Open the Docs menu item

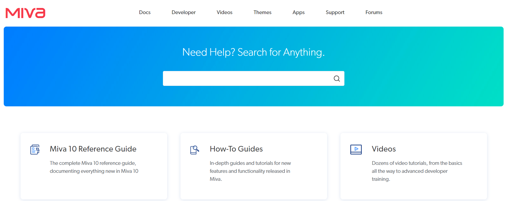point(145,12)
